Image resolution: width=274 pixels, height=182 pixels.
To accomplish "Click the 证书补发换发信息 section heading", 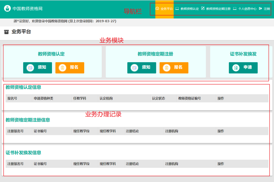I will 23,153.
